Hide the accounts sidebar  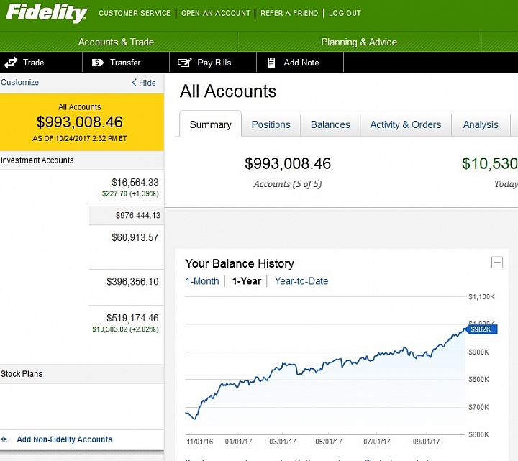pyautogui.click(x=144, y=83)
